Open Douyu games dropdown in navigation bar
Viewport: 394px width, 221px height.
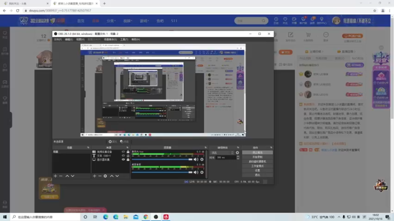tap(144, 21)
